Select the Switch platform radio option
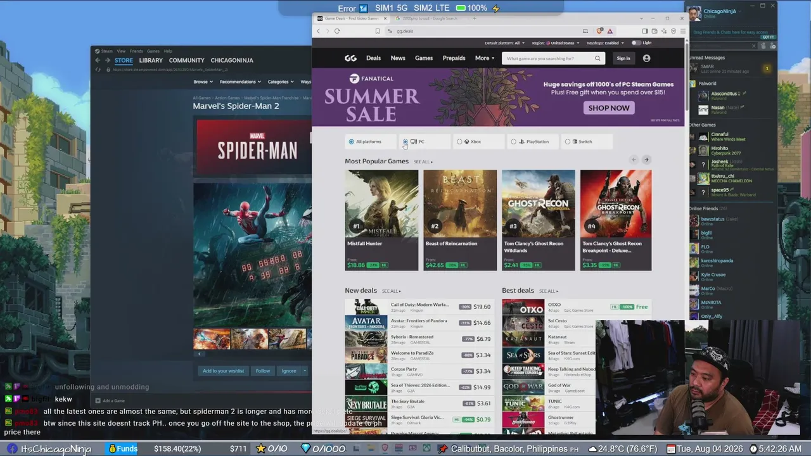Screen dimensions: 811x456 567,142
